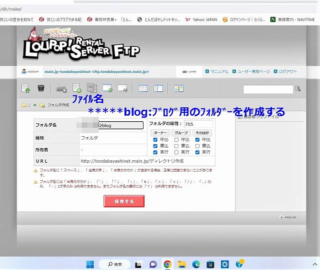Uncheck owner 呼出 (read) permission checkbox
The height and width of the screenshot is (270, 320).
(x=155, y=140)
